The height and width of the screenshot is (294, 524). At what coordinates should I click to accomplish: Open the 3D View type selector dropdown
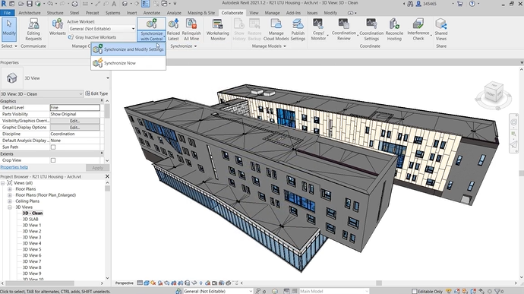[108, 78]
